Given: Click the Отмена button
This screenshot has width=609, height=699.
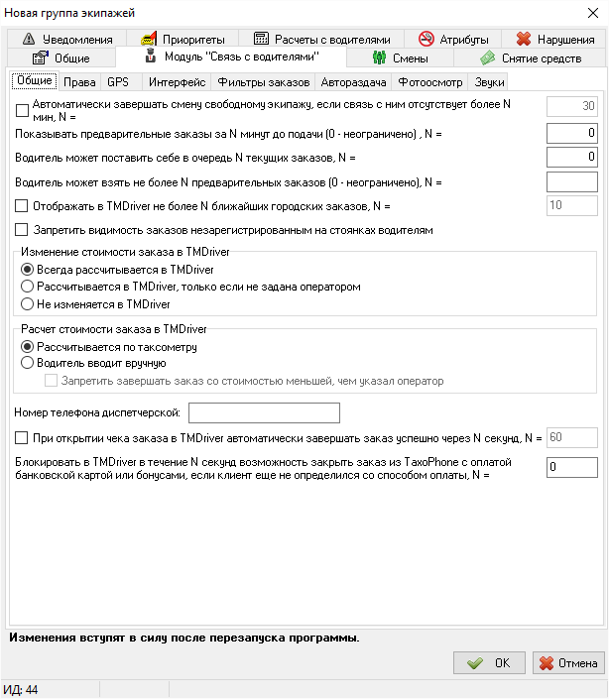Looking at the screenshot, I should tap(568, 663).
